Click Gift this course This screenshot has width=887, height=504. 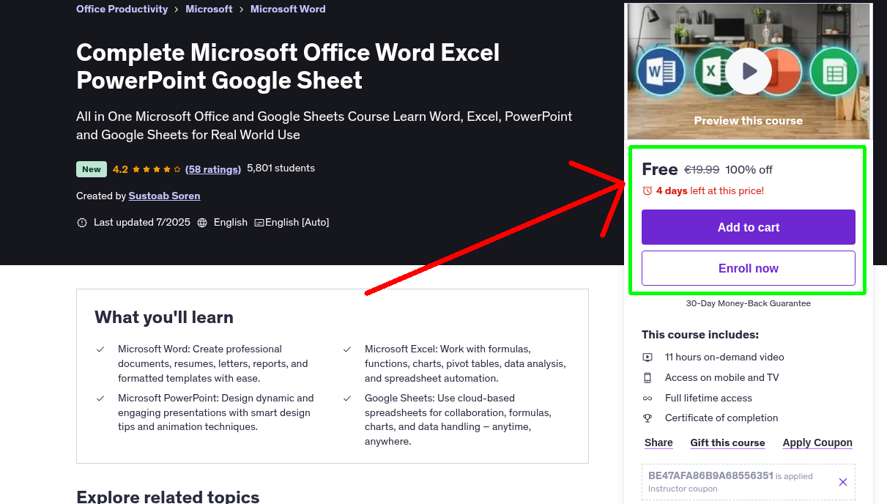727,442
